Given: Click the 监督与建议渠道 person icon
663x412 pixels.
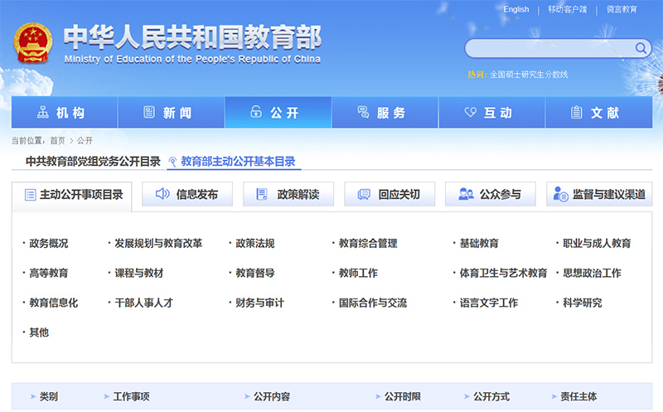Looking at the screenshot, I should coord(561,194).
